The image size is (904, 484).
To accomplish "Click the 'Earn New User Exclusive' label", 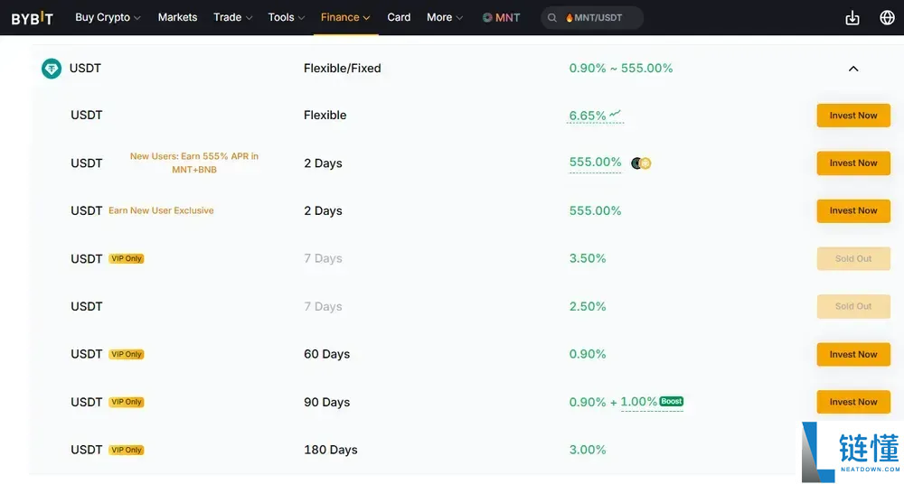I will click(x=162, y=211).
